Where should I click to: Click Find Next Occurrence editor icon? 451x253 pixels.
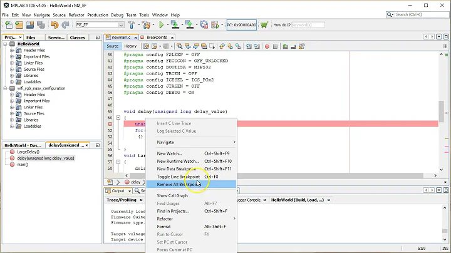coord(196,46)
